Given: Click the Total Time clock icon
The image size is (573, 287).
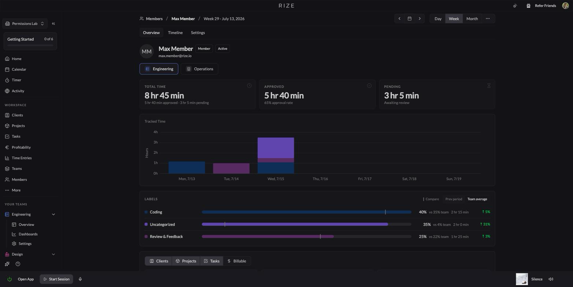Looking at the screenshot, I should (249, 86).
